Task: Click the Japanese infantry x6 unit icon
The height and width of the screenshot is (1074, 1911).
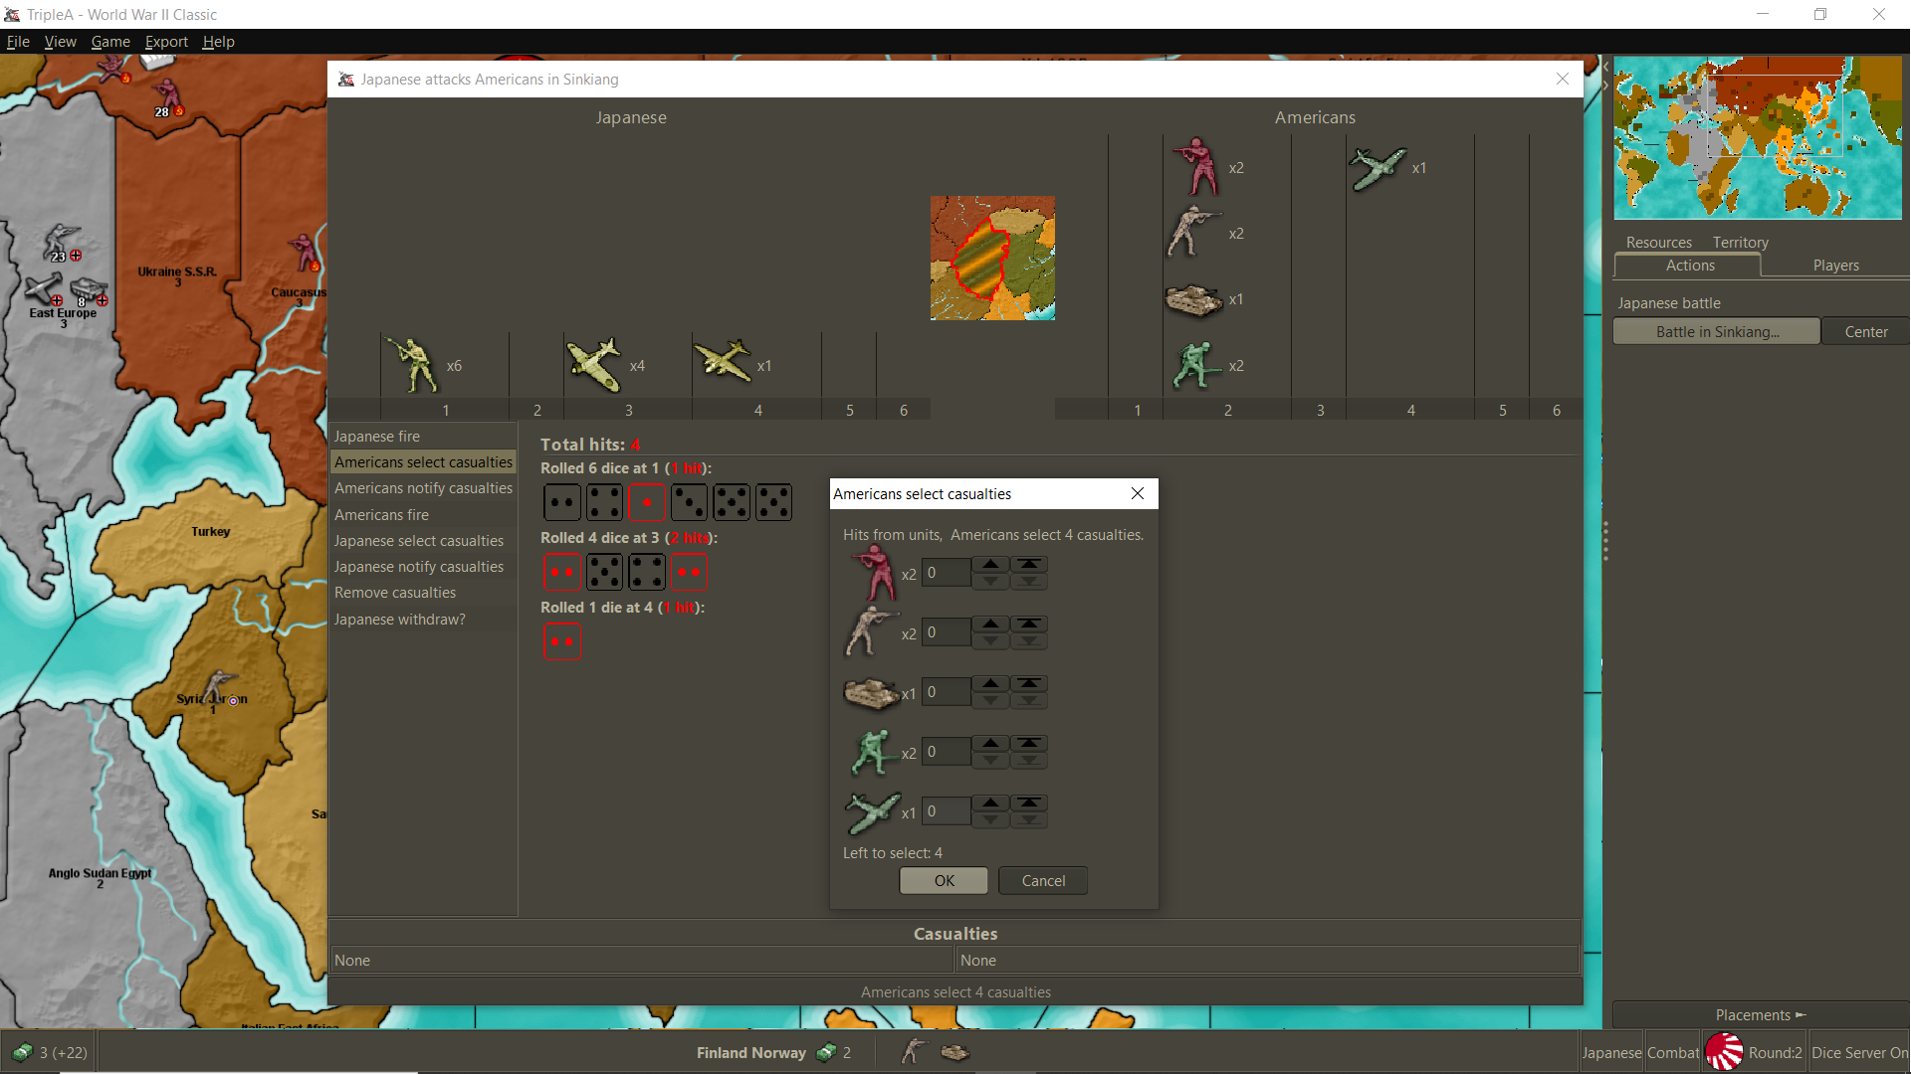Action: 412,364
